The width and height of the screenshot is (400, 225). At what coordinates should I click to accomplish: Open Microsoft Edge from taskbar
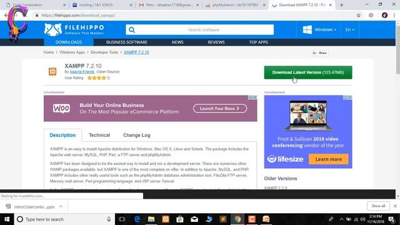137,219
